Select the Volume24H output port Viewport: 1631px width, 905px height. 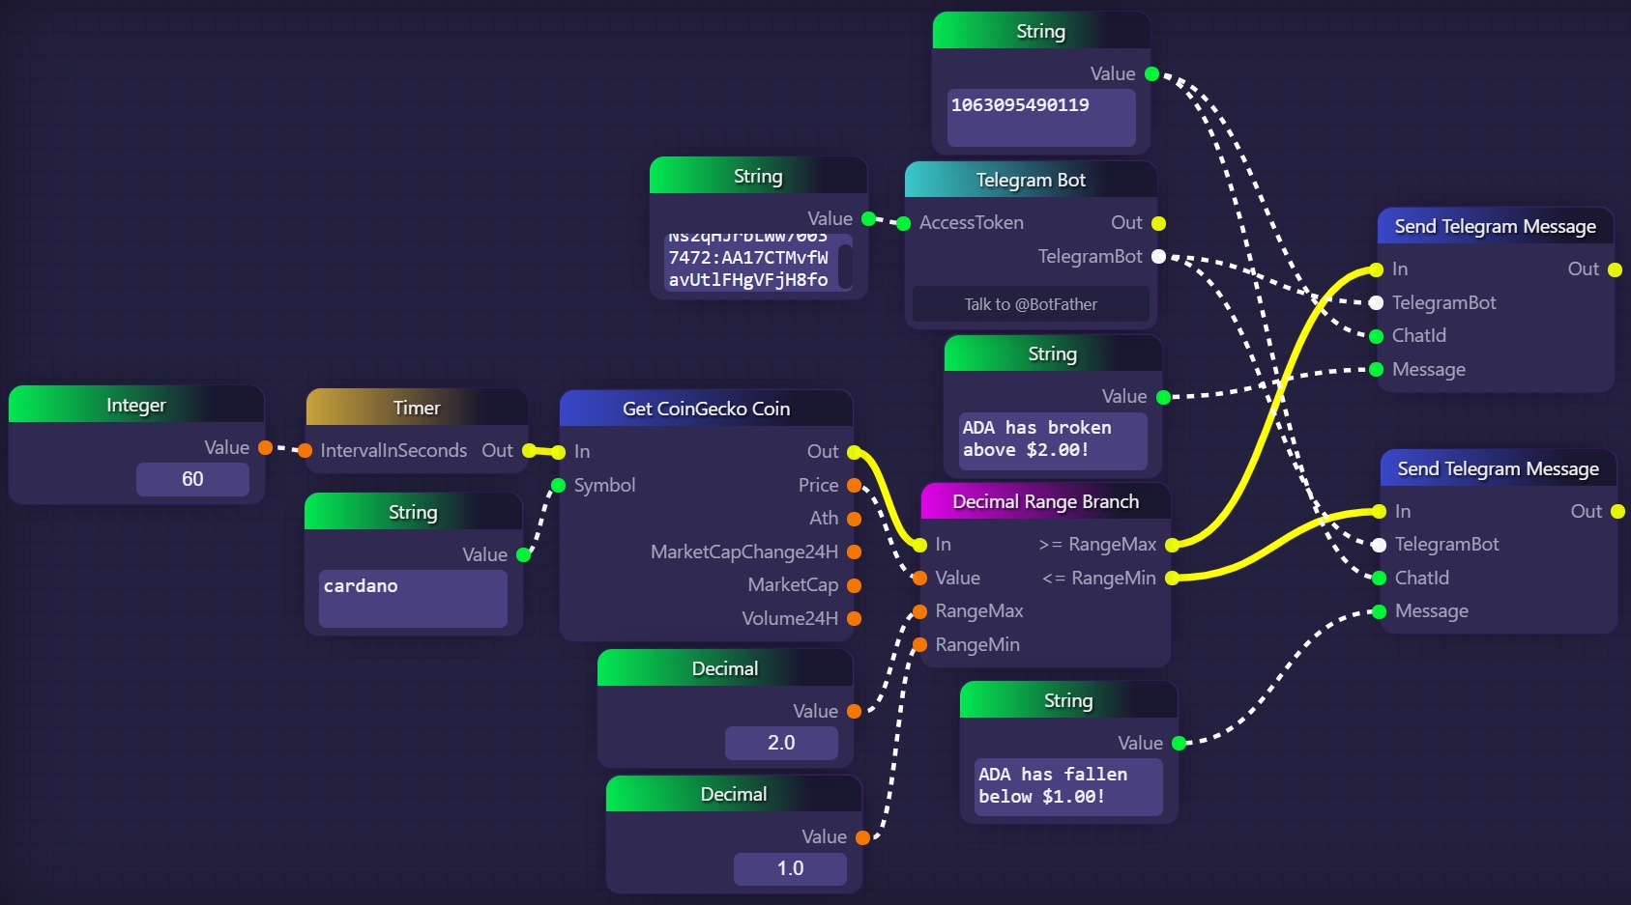pos(854,619)
